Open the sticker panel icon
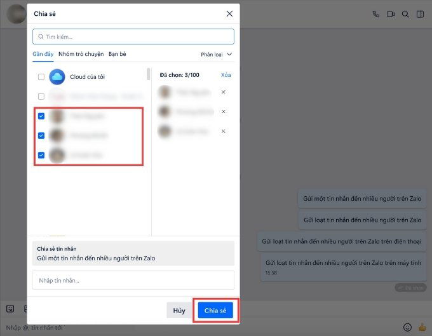The height and width of the screenshot is (336, 432). coord(10,308)
